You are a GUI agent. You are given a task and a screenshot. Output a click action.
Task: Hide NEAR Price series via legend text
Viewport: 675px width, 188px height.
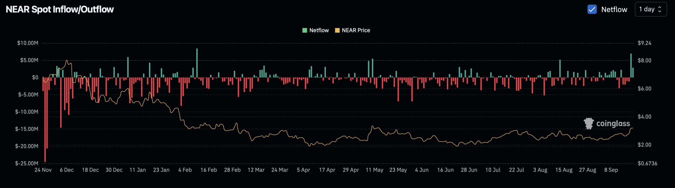coord(356,30)
